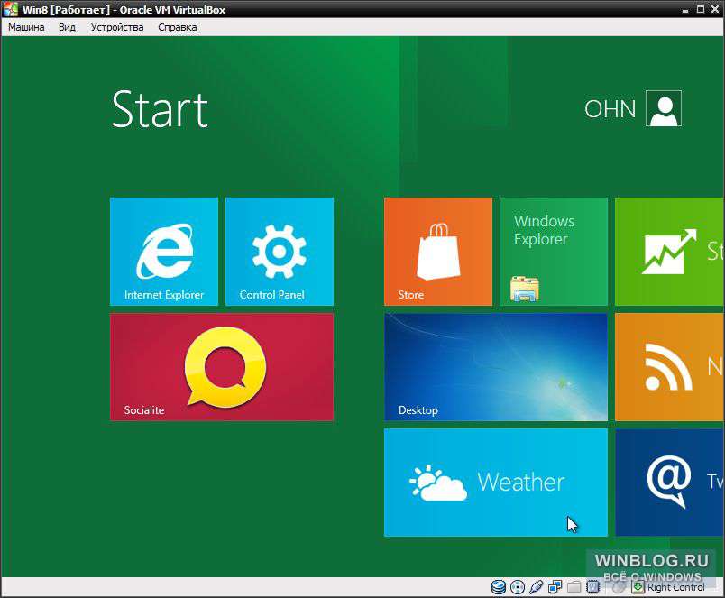Open the Weather tile

[496, 483]
